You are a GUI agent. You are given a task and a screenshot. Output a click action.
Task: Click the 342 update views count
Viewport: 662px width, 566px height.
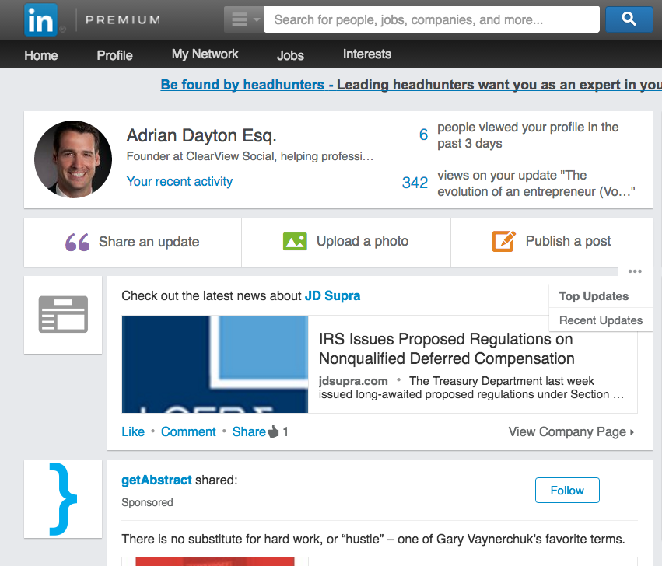tap(415, 183)
